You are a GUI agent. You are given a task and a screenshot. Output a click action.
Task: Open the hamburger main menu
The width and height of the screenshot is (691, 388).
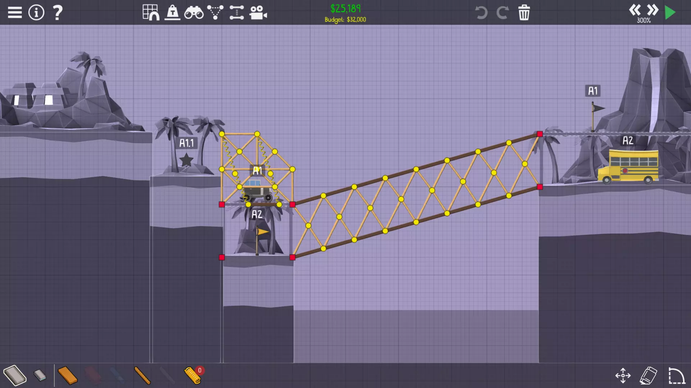tap(15, 13)
